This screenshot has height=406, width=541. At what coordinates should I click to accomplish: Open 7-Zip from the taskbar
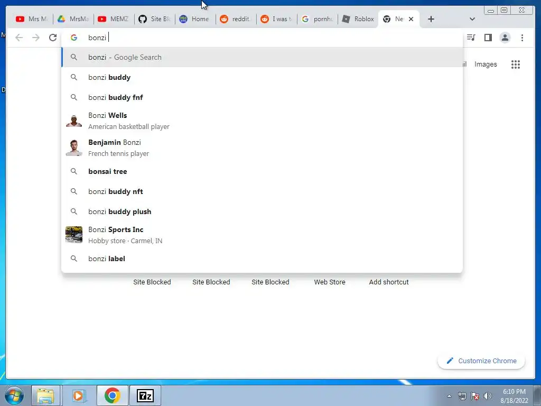click(145, 395)
